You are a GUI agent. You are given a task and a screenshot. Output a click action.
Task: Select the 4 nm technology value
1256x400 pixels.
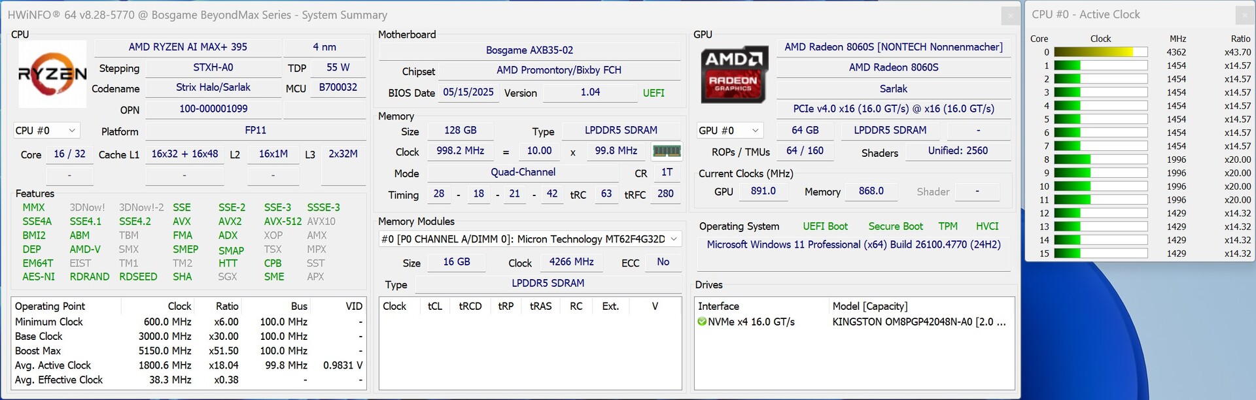[x=324, y=47]
